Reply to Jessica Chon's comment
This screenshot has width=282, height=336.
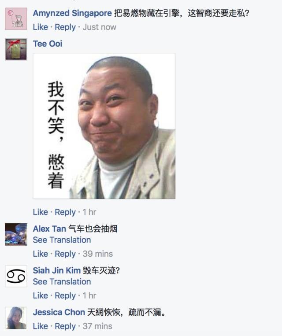[x=65, y=326]
